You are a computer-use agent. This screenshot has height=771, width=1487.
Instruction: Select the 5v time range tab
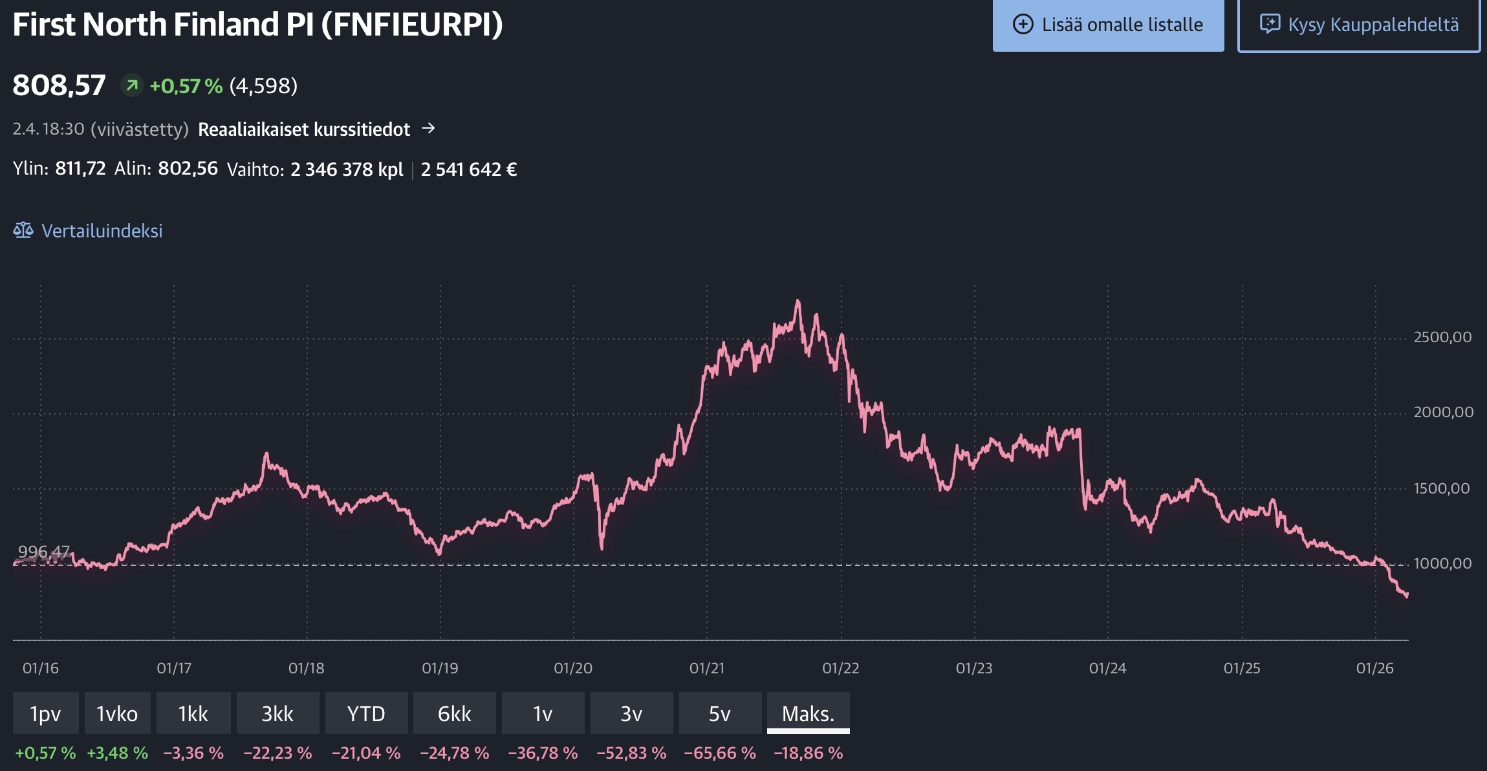tap(719, 713)
